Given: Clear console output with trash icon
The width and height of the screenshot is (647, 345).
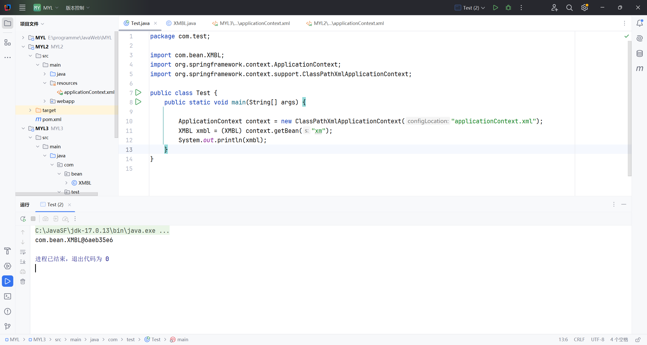Looking at the screenshot, I should pyautogui.click(x=23, y=281).
